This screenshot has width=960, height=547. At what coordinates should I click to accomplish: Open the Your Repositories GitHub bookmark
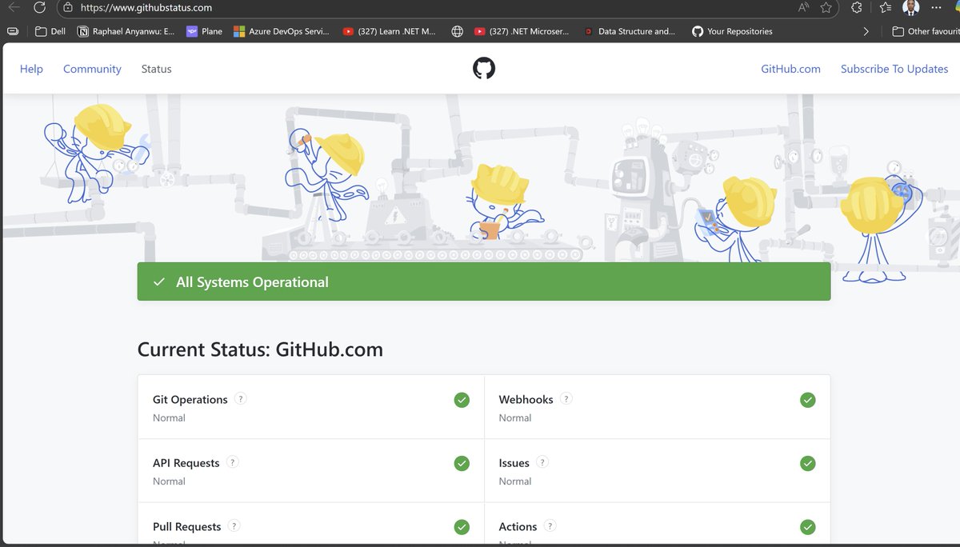(x=732, y=31)
